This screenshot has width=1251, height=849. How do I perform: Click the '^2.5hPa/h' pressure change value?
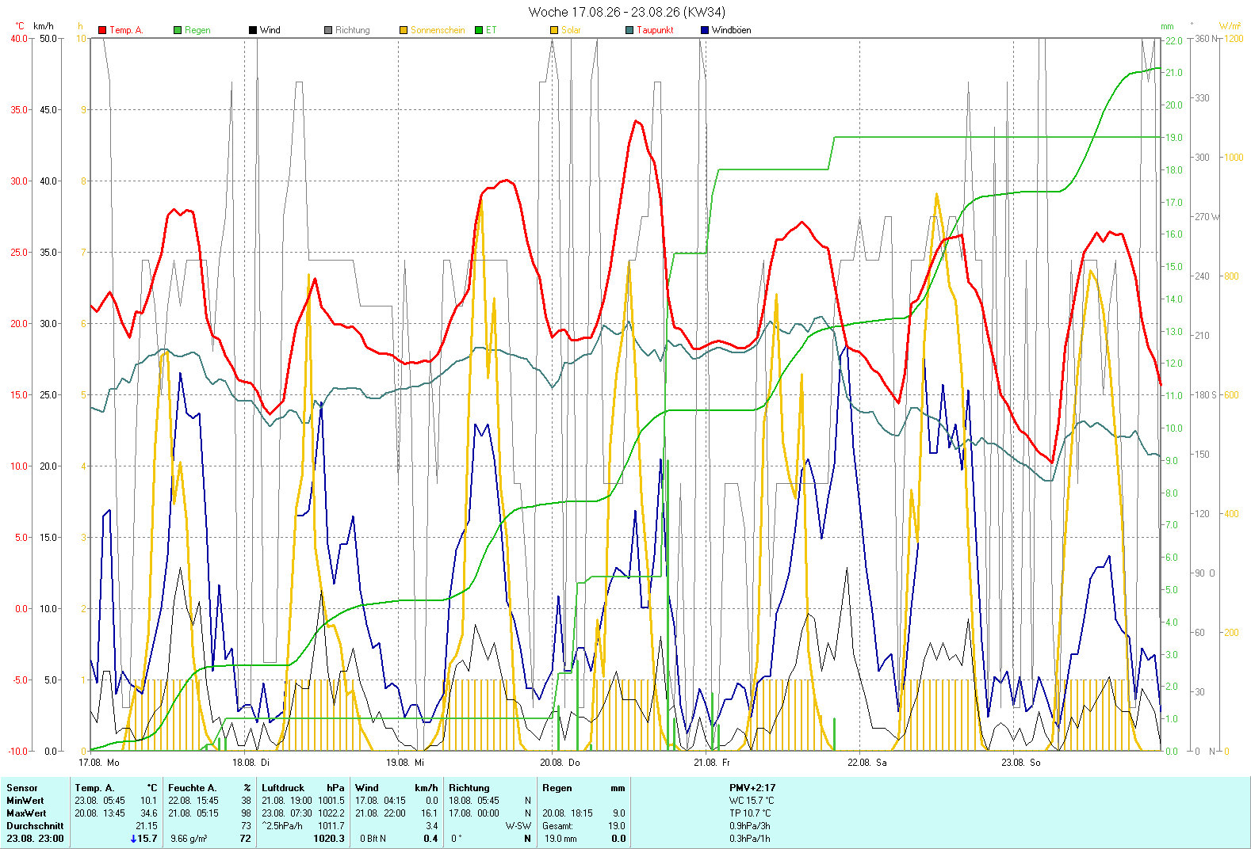point(282,826)
